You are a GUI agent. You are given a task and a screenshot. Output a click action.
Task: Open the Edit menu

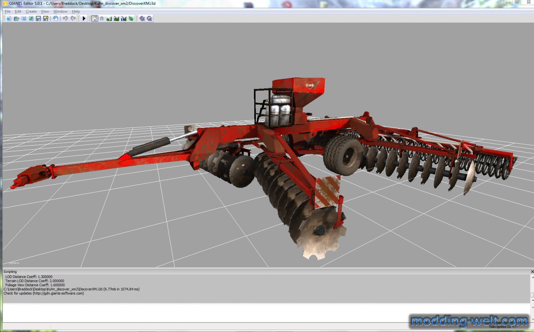click(18, 11)
